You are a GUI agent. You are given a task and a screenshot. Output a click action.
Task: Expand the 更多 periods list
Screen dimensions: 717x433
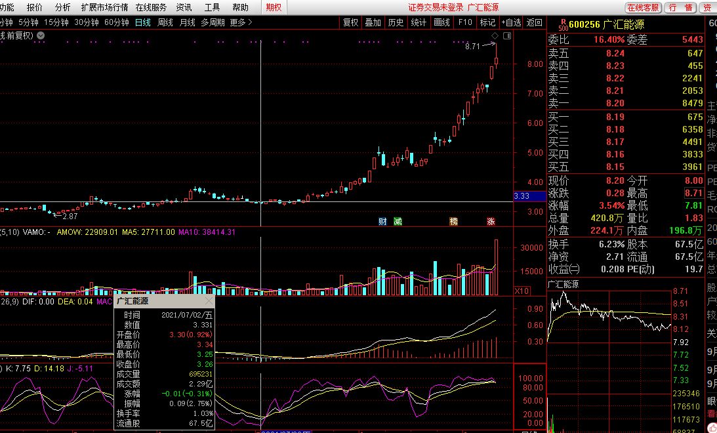click(241, 22)
